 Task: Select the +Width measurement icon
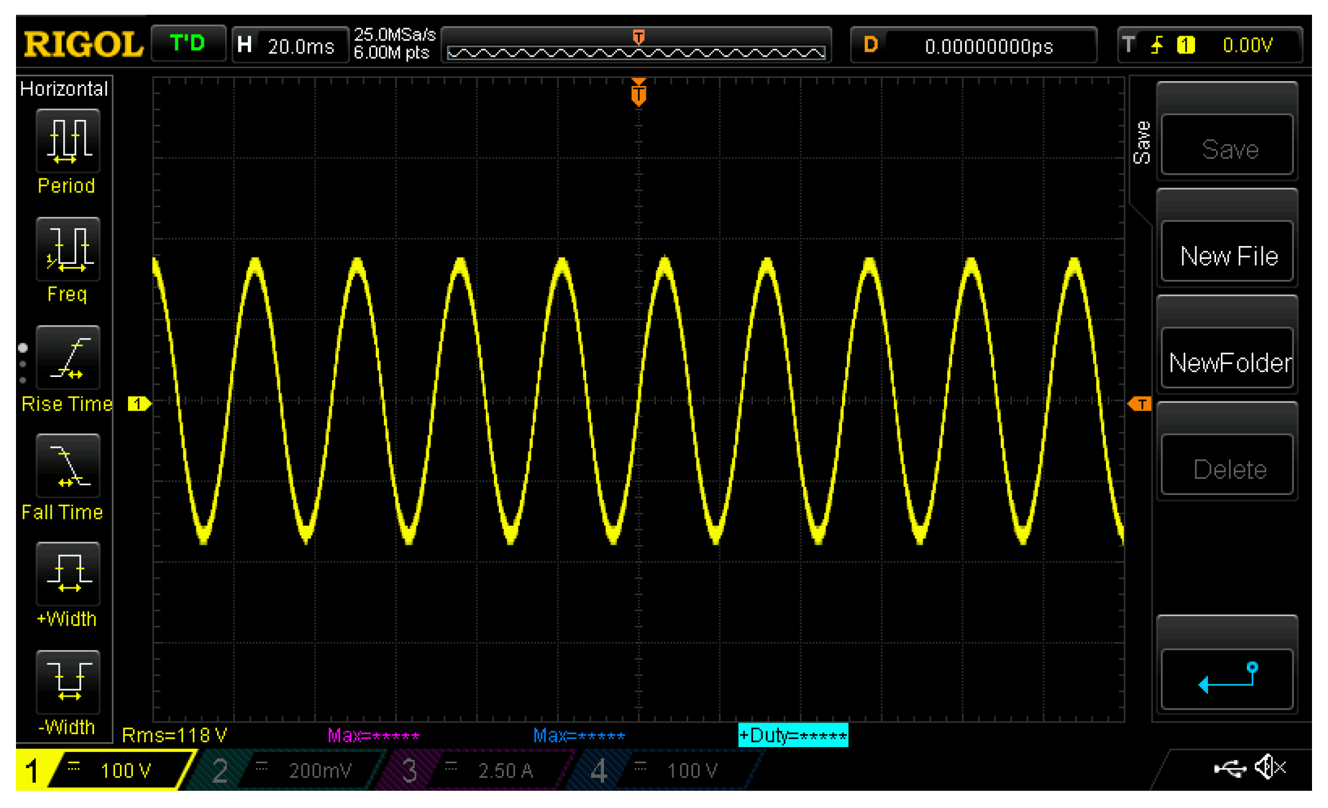68,574
